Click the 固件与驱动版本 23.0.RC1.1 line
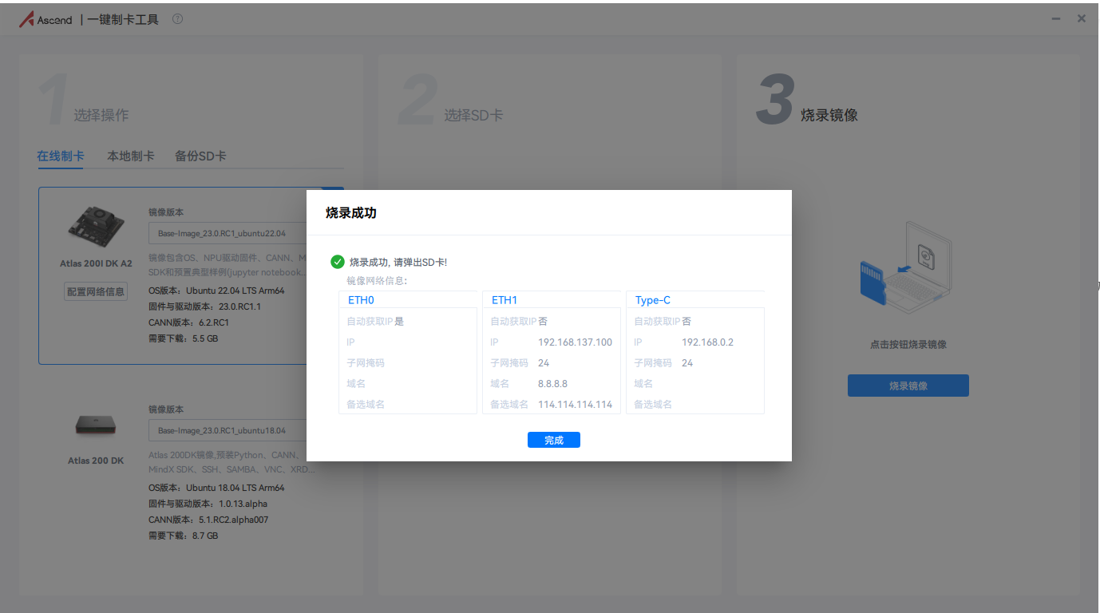 204,306
